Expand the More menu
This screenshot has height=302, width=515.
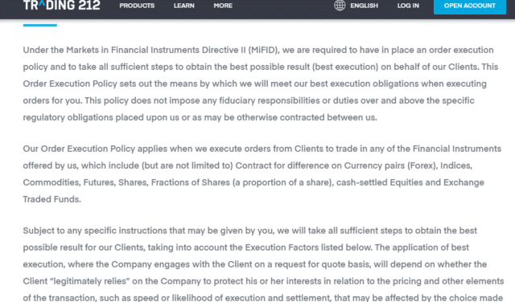pyautogui.click(x=223, y=6)
